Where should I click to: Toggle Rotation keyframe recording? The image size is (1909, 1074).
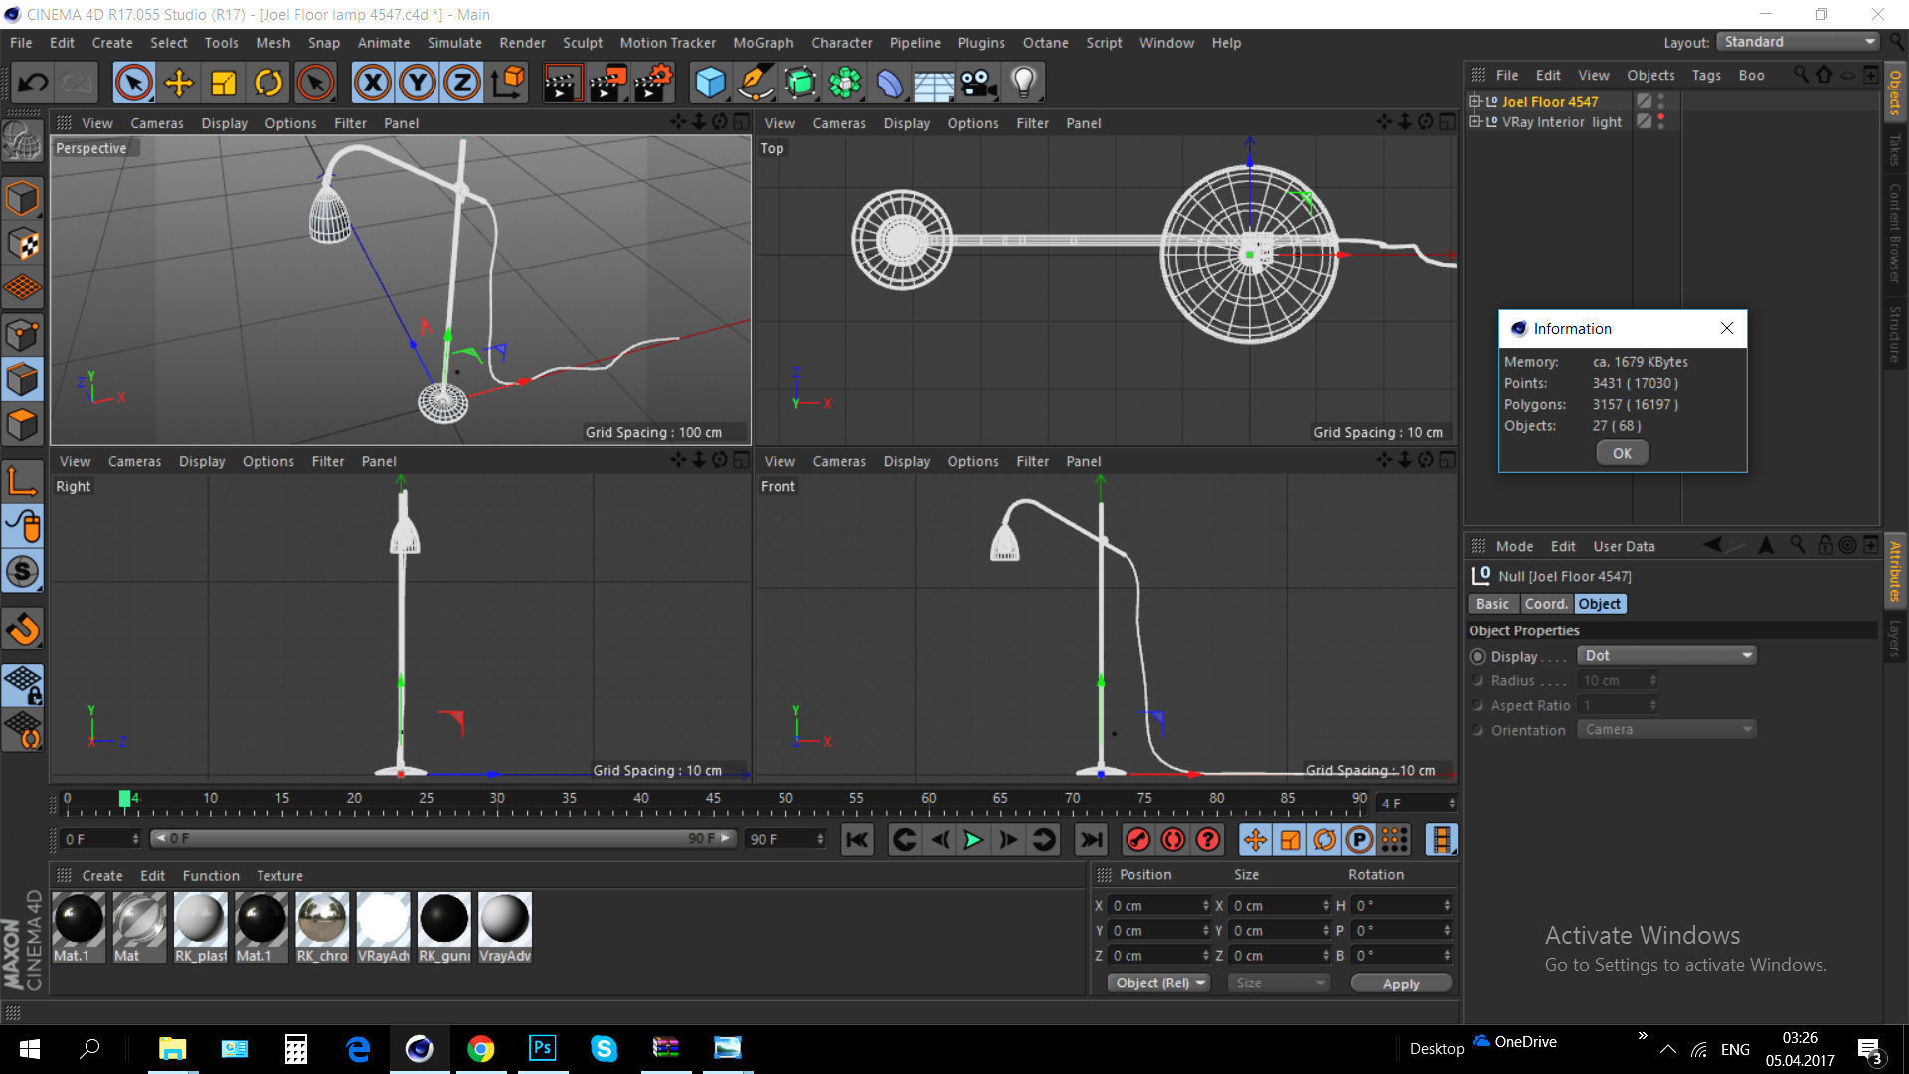pos(1325,840)
